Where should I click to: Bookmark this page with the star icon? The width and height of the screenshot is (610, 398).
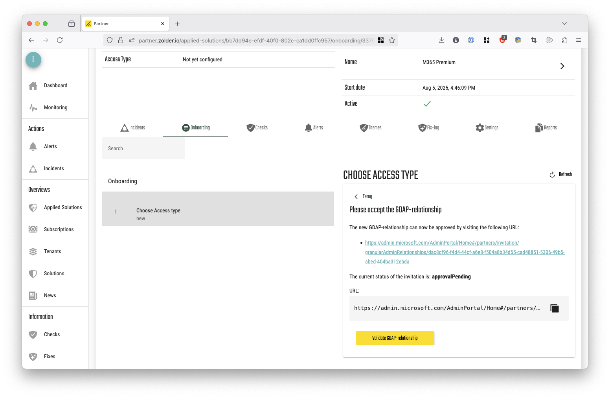click(x=392, y=40)
